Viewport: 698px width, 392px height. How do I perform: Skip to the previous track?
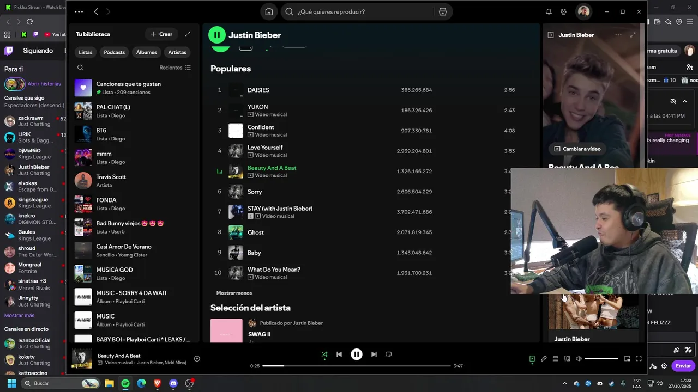(339, 354)
